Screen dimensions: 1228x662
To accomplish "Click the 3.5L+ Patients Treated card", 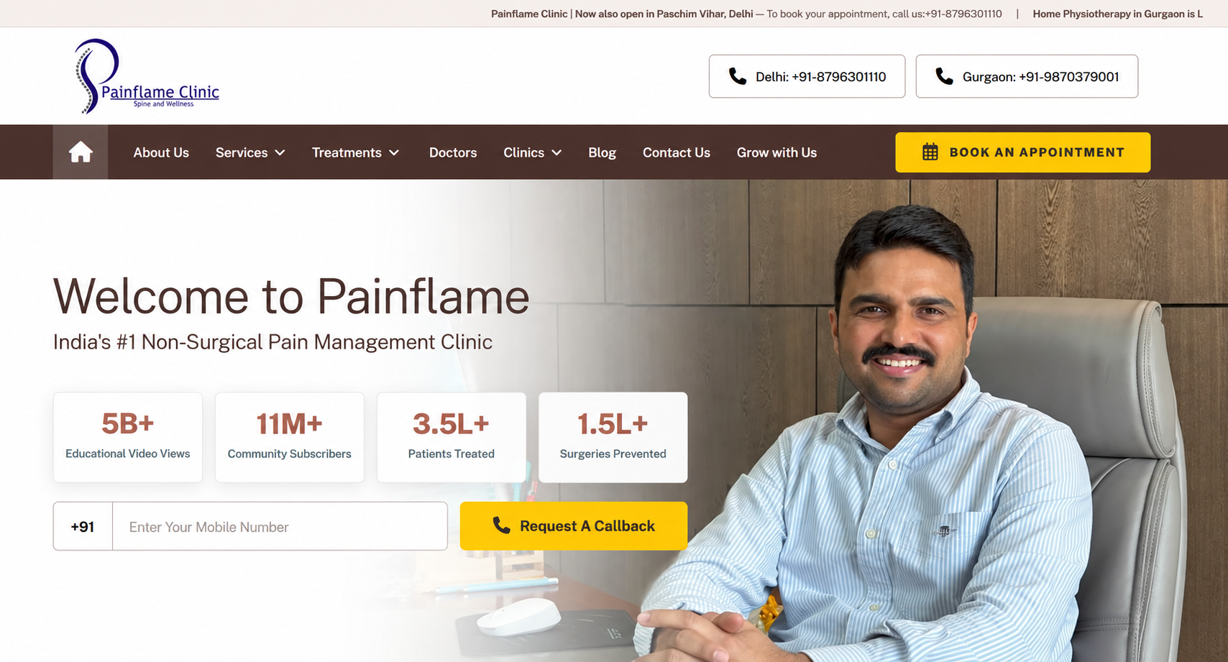I will pos(452,437).
